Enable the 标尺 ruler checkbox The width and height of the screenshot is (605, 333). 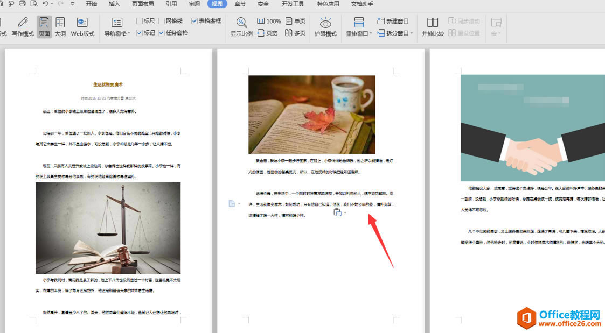[x=140, y=21]
